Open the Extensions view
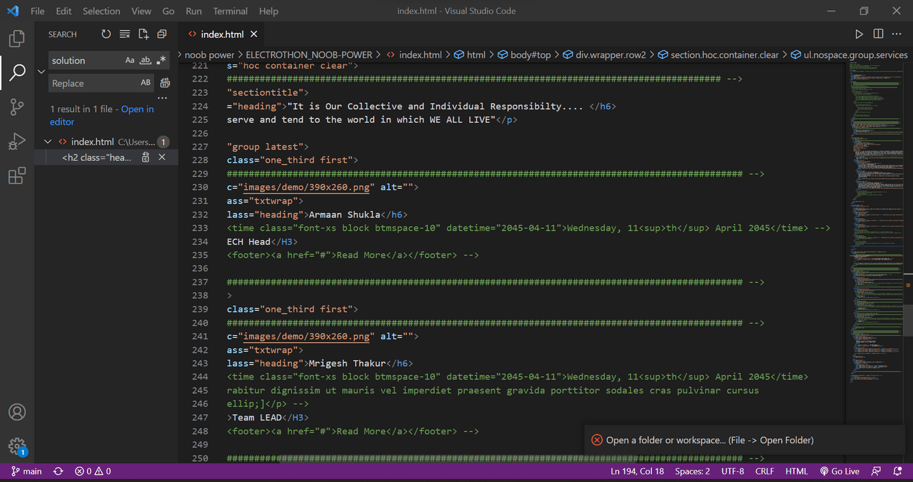Image resolution: width=913 pixels, height=482 pixels. 17,175
